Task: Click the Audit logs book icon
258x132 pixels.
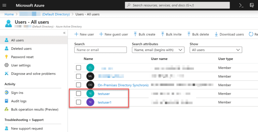Action: 6,101
